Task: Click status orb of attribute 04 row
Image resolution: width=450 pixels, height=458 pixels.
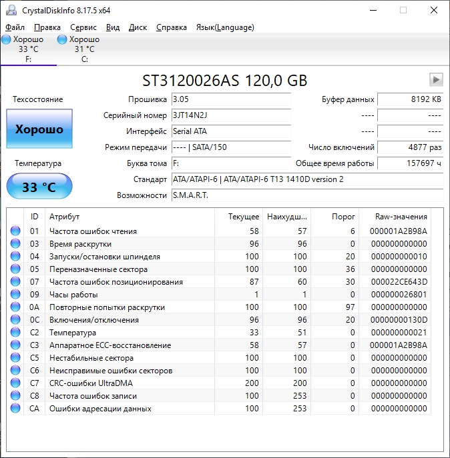Action: (15, 256)
